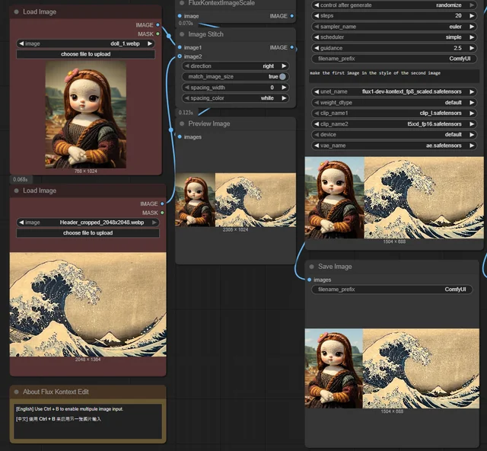Click MASK output port of Header_cropped Load Image node
Image resolution: width=487 pixels, height=451 pixels.
click(x=162, y=213)
